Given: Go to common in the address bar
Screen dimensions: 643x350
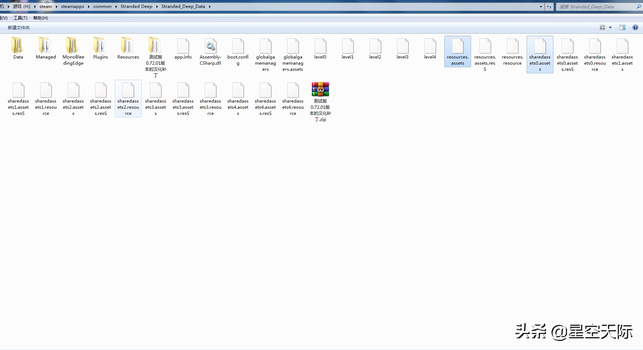Looking at the screenshot, I should [102, 7].
